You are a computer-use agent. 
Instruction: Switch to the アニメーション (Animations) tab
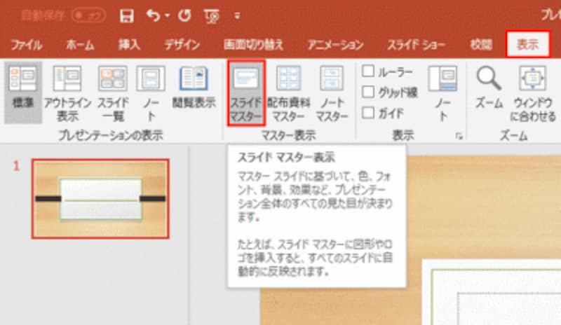click(x=336, y=45)
